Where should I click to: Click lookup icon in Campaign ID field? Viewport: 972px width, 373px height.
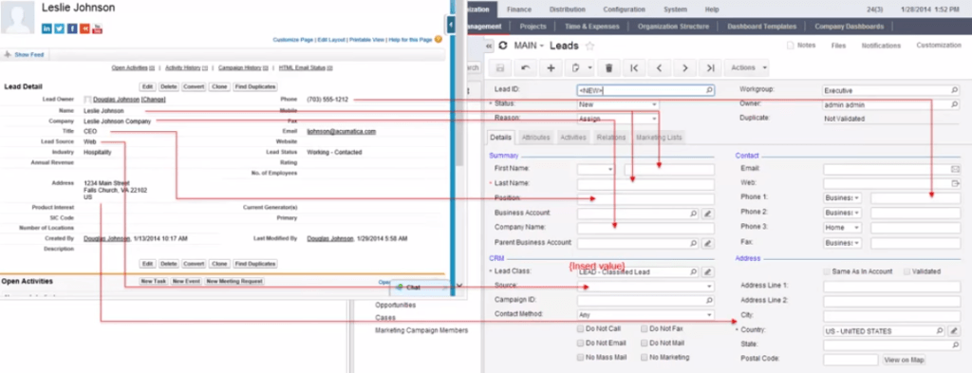709,301
